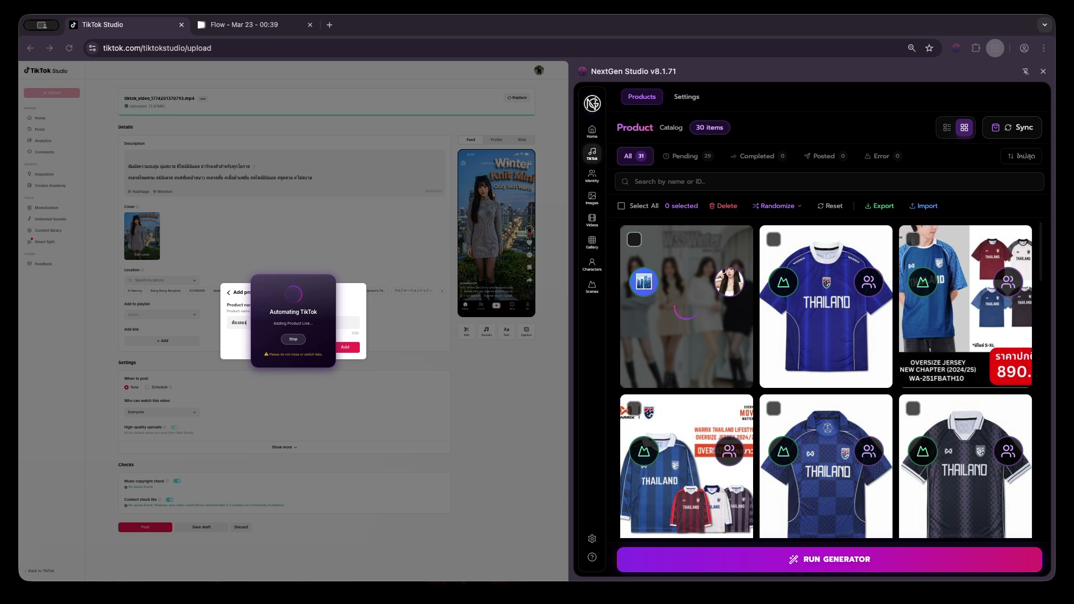Viewport: 1074px width, 604px height.
Task: Toggle High-quality uploads switch
Action: (174, 427)
